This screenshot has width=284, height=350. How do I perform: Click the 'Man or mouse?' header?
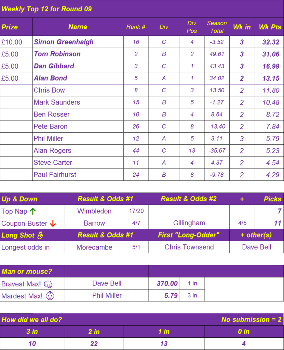point(27,271)
